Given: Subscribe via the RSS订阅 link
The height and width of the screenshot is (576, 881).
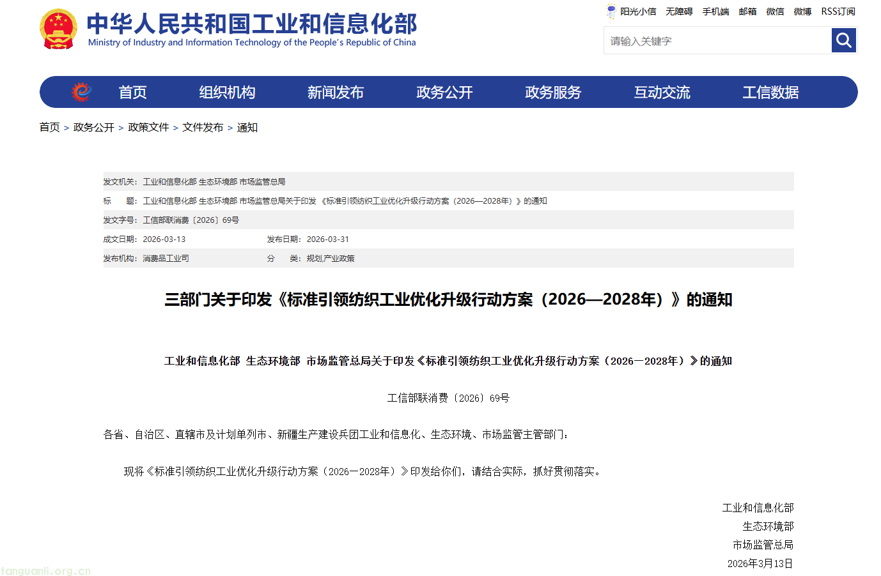Looking at the screenshot, I should coord(838,11).
